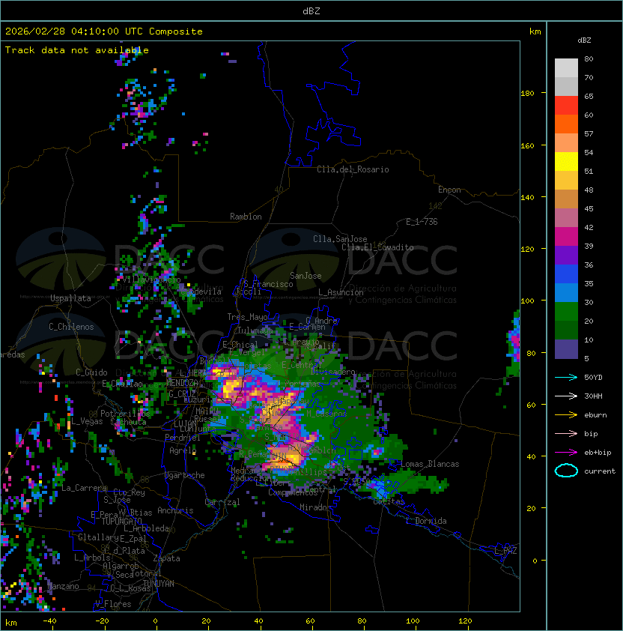Click the light blue swatch below 35

tap(566, 292)
